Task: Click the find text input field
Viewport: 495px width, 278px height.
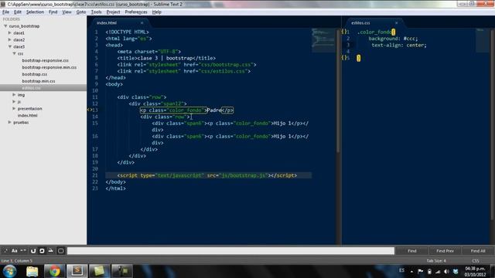Action: pyautogui.click(x=230, y=251)
